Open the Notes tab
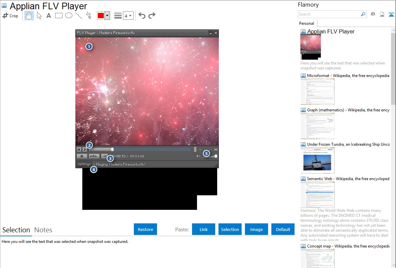This screenshot has width=396, height=268. click(x=43, y=230)
